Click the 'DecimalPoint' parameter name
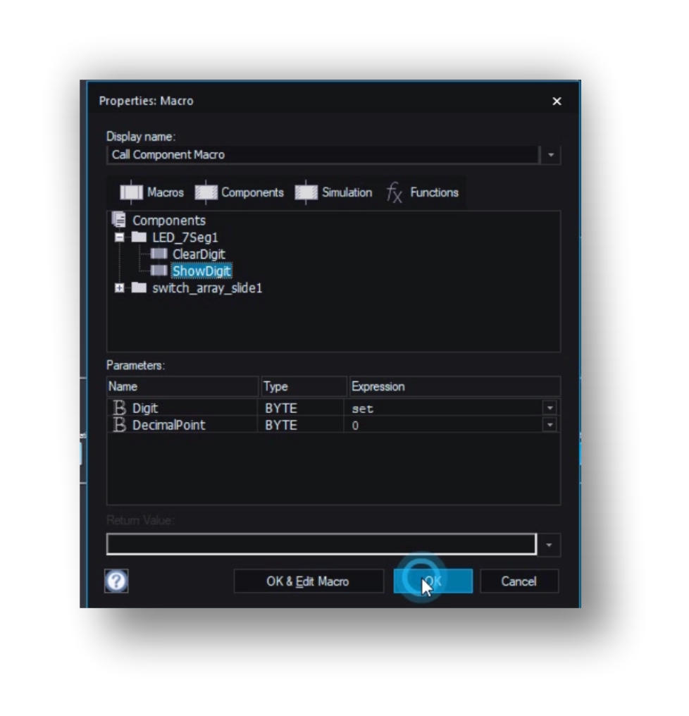Viewport: 689px width, 716px height. (x=169, y=425)
